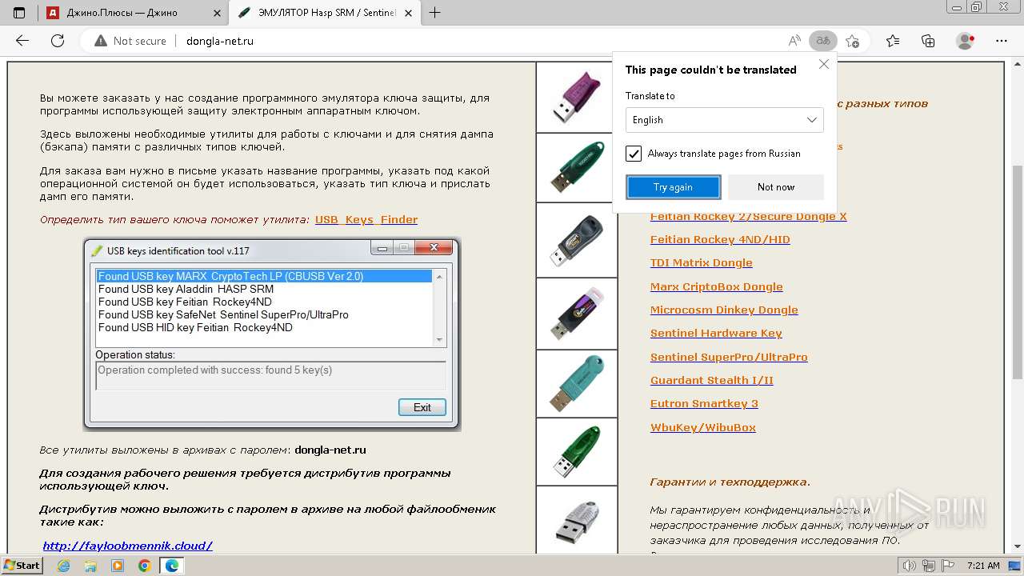Click the Microsoft Edge taskbar icon
The image size is (1024, 576).
(x=172, y=566)
